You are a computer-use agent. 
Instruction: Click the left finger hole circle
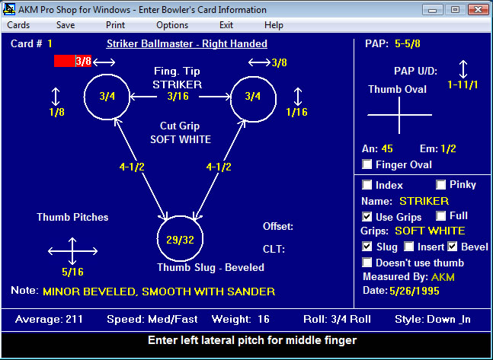(107, 97)
